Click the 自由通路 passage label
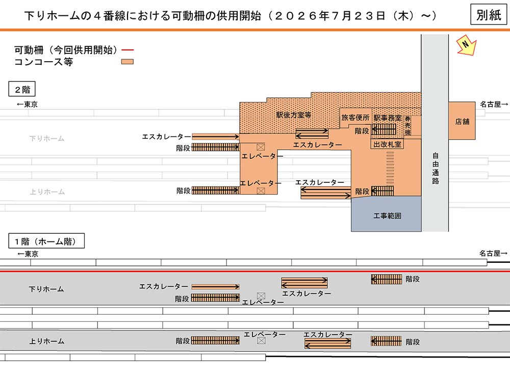 coord(435,167)
